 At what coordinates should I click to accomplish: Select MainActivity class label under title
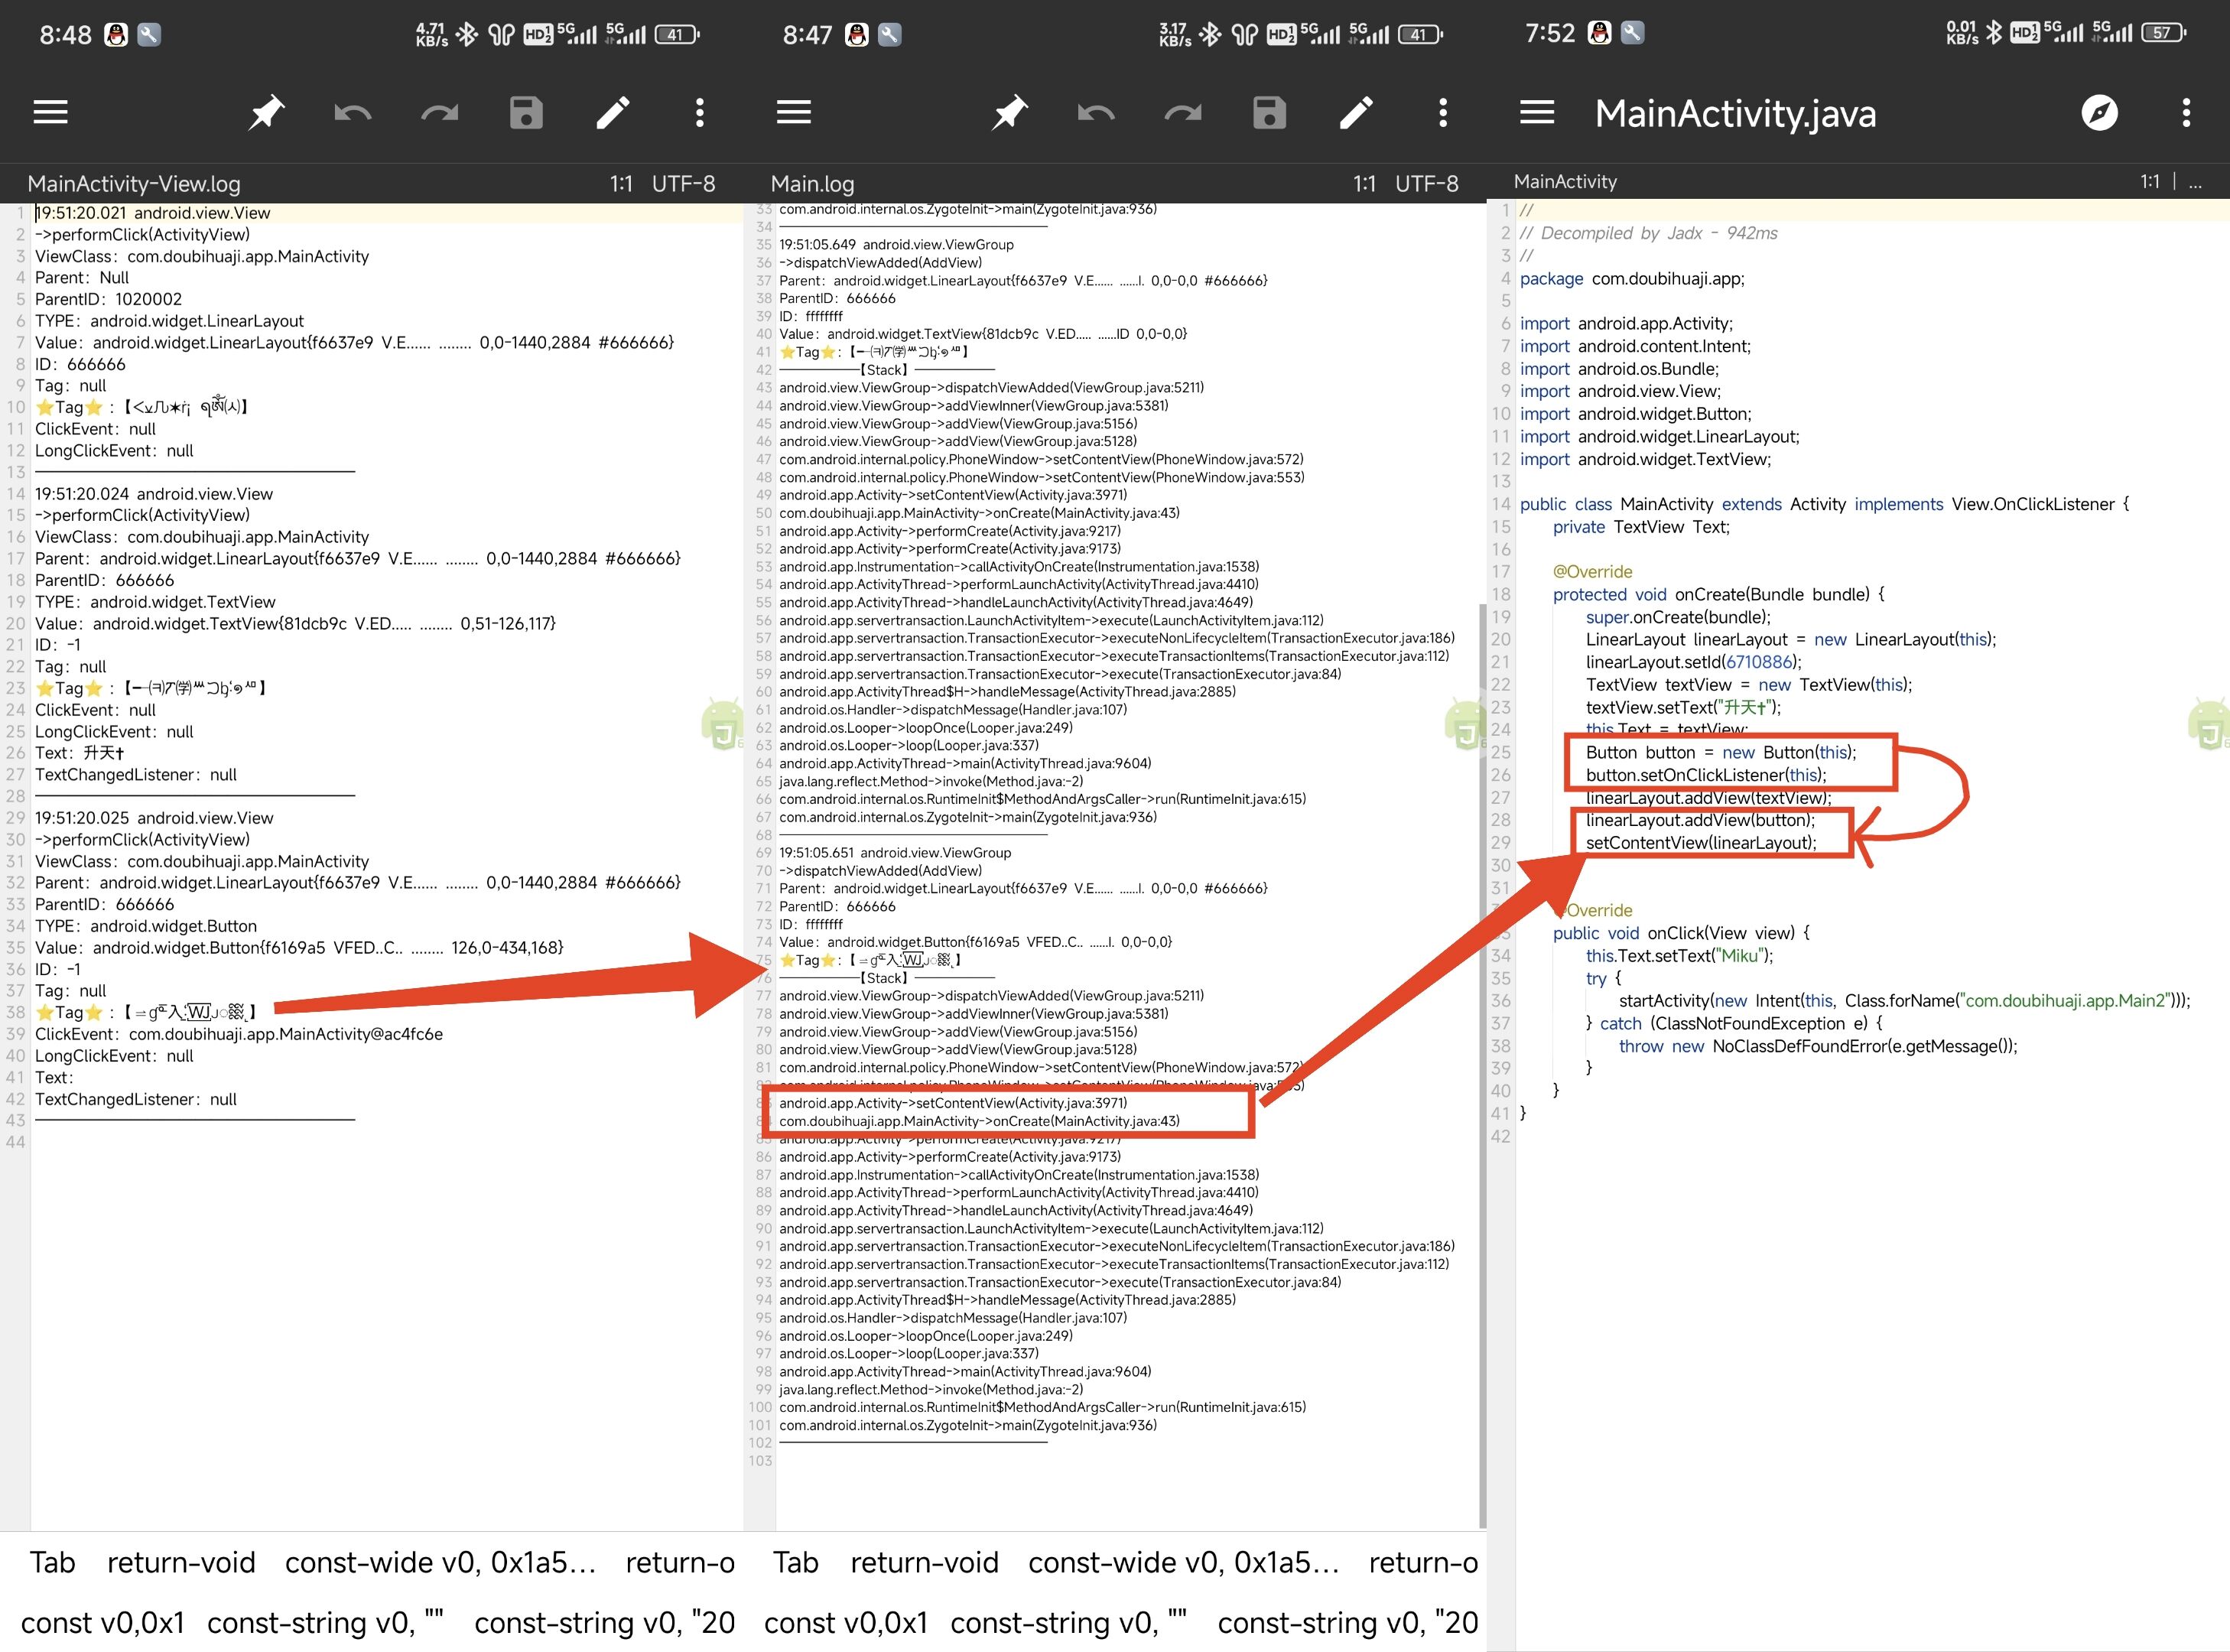(1565, 181)
